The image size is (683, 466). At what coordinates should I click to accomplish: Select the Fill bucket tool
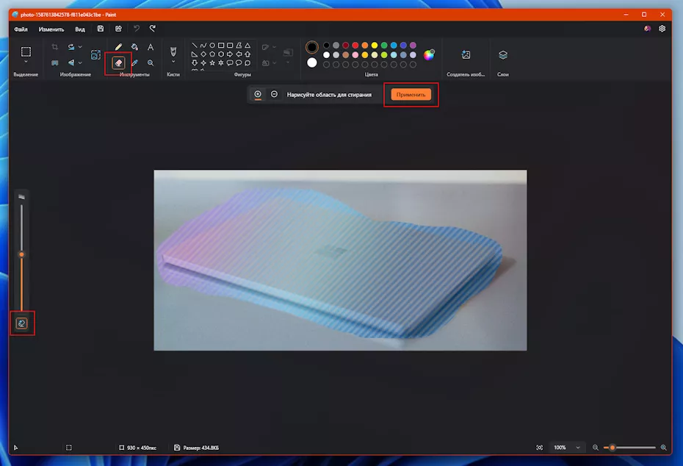pos(134,46)
